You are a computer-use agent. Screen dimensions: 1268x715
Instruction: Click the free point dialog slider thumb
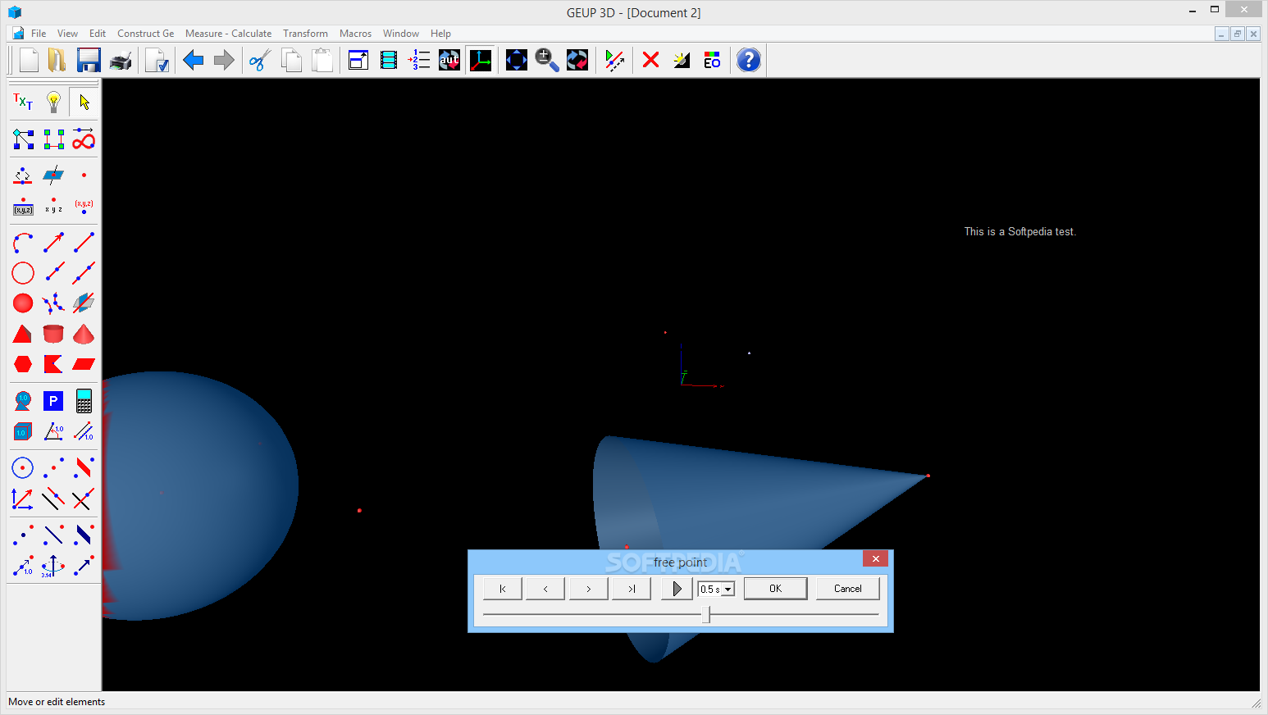coord(705,614)
